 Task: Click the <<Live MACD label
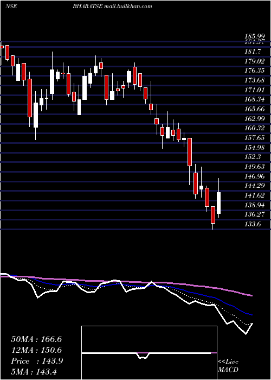click(228, 365)
